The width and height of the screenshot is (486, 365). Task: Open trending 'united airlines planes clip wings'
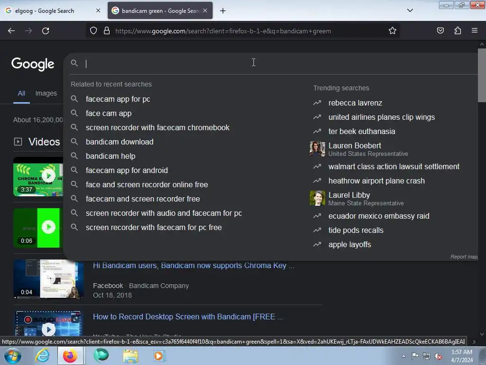tap(382, 117)
